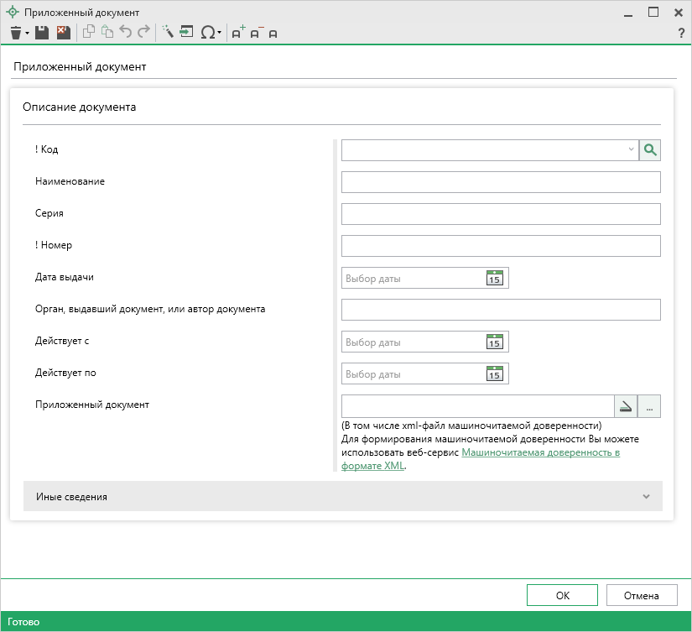Screen dimensions: 692x632
Task: Open Машиночитаемая доверенность в формате XML link
Action: tap(540, 452)
